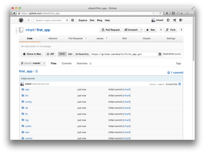Click the reload page icon
205x154 pixels.
160,13
